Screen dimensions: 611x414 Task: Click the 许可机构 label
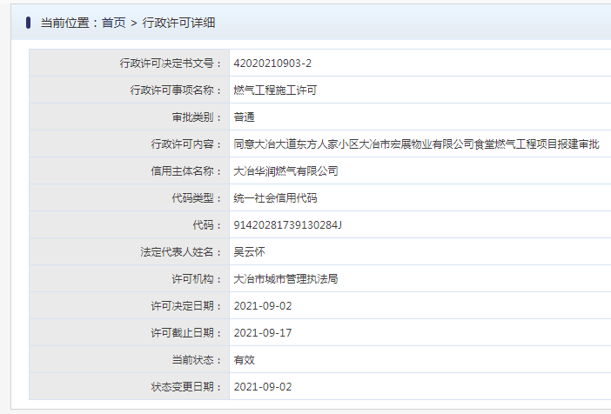point(197,279)
